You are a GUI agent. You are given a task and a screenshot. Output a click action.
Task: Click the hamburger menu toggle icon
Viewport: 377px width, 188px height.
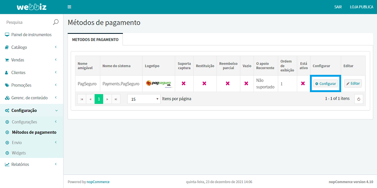tap(69, 7)
